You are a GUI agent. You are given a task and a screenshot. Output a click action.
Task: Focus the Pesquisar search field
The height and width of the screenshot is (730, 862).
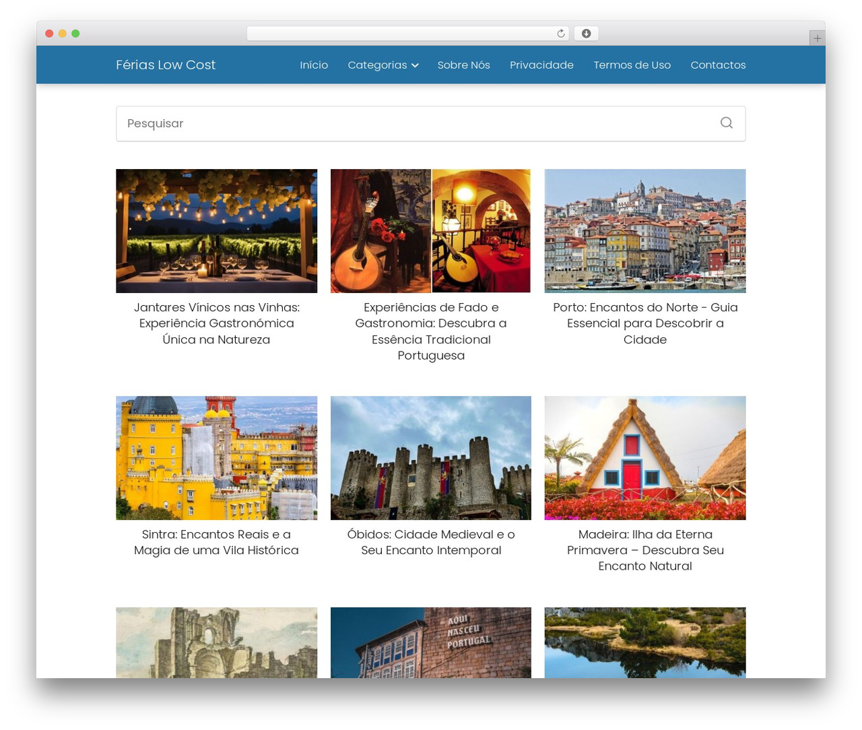430,123
